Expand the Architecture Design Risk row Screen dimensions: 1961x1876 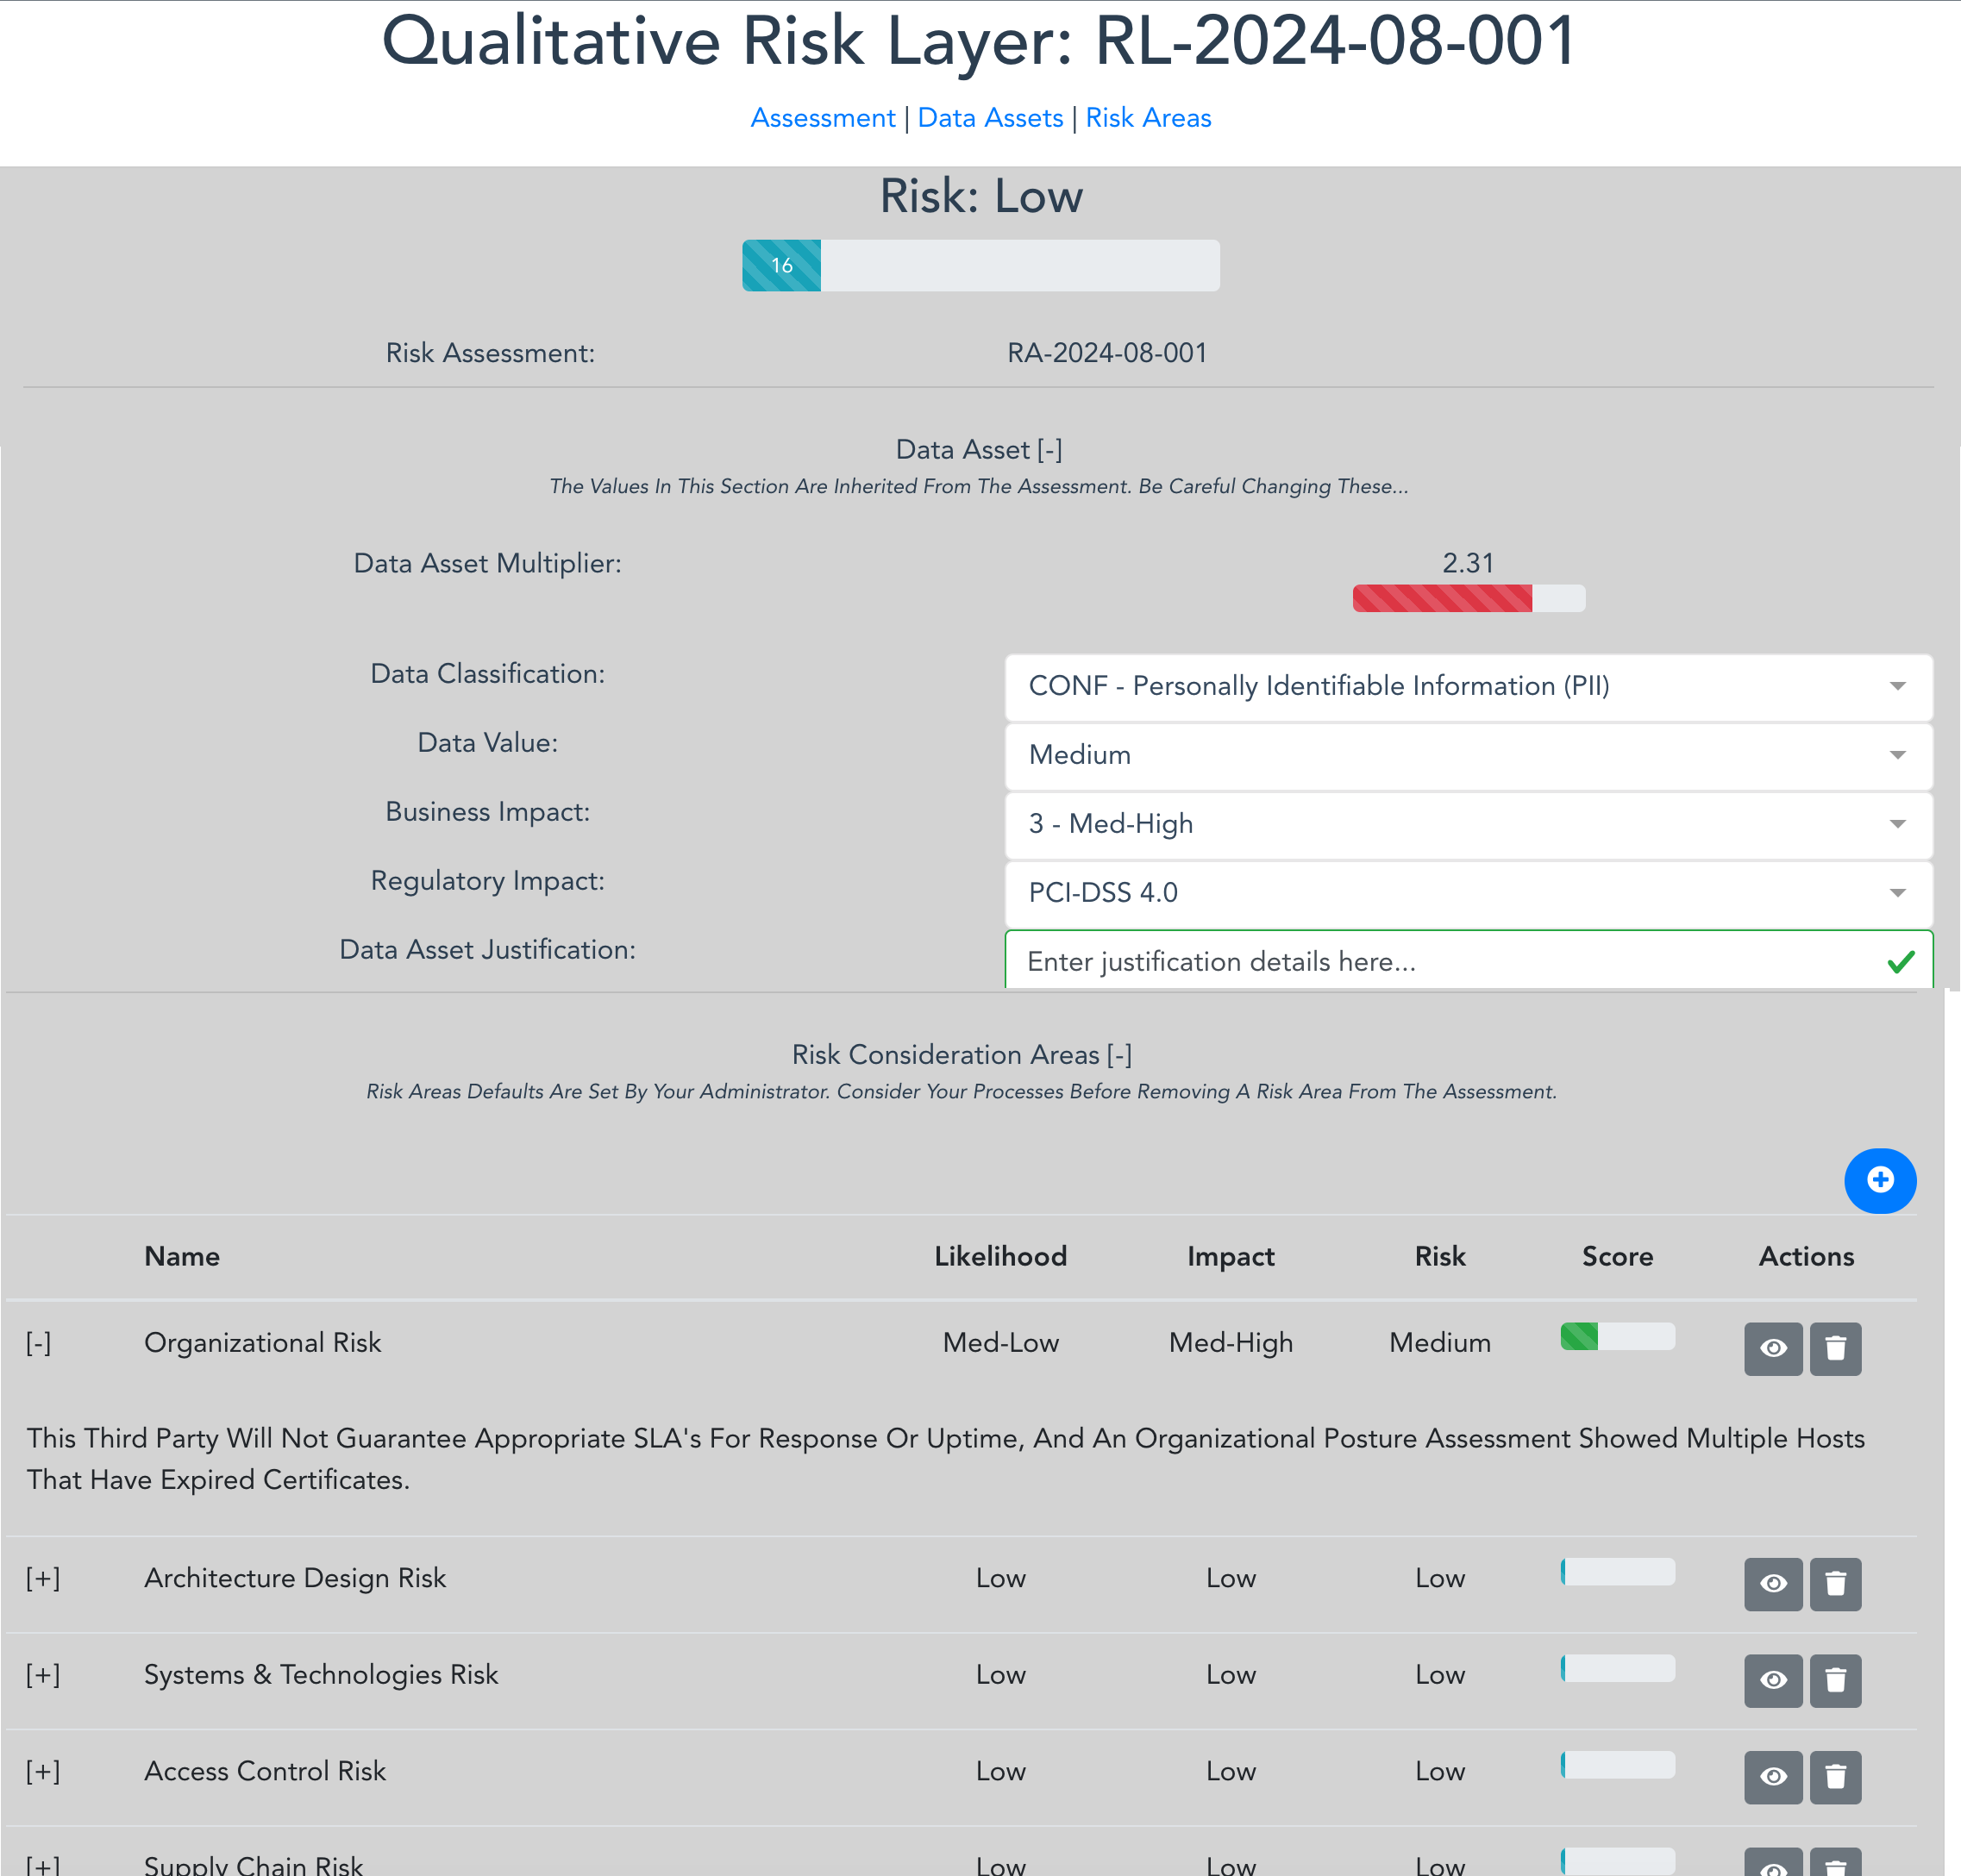point(43,1579)
